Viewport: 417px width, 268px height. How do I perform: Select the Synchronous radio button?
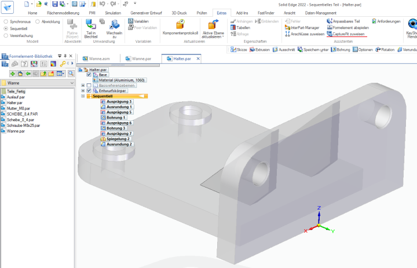click(x=6, y=21)
